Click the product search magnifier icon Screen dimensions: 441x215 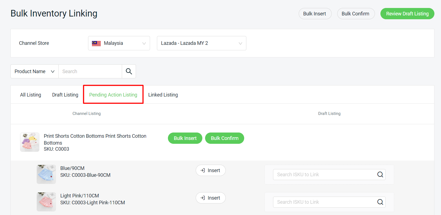point(129,71)
